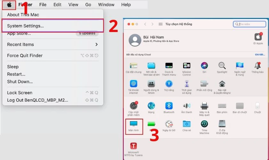Open Chia sẻ sharing preferences

pos(186,124)
